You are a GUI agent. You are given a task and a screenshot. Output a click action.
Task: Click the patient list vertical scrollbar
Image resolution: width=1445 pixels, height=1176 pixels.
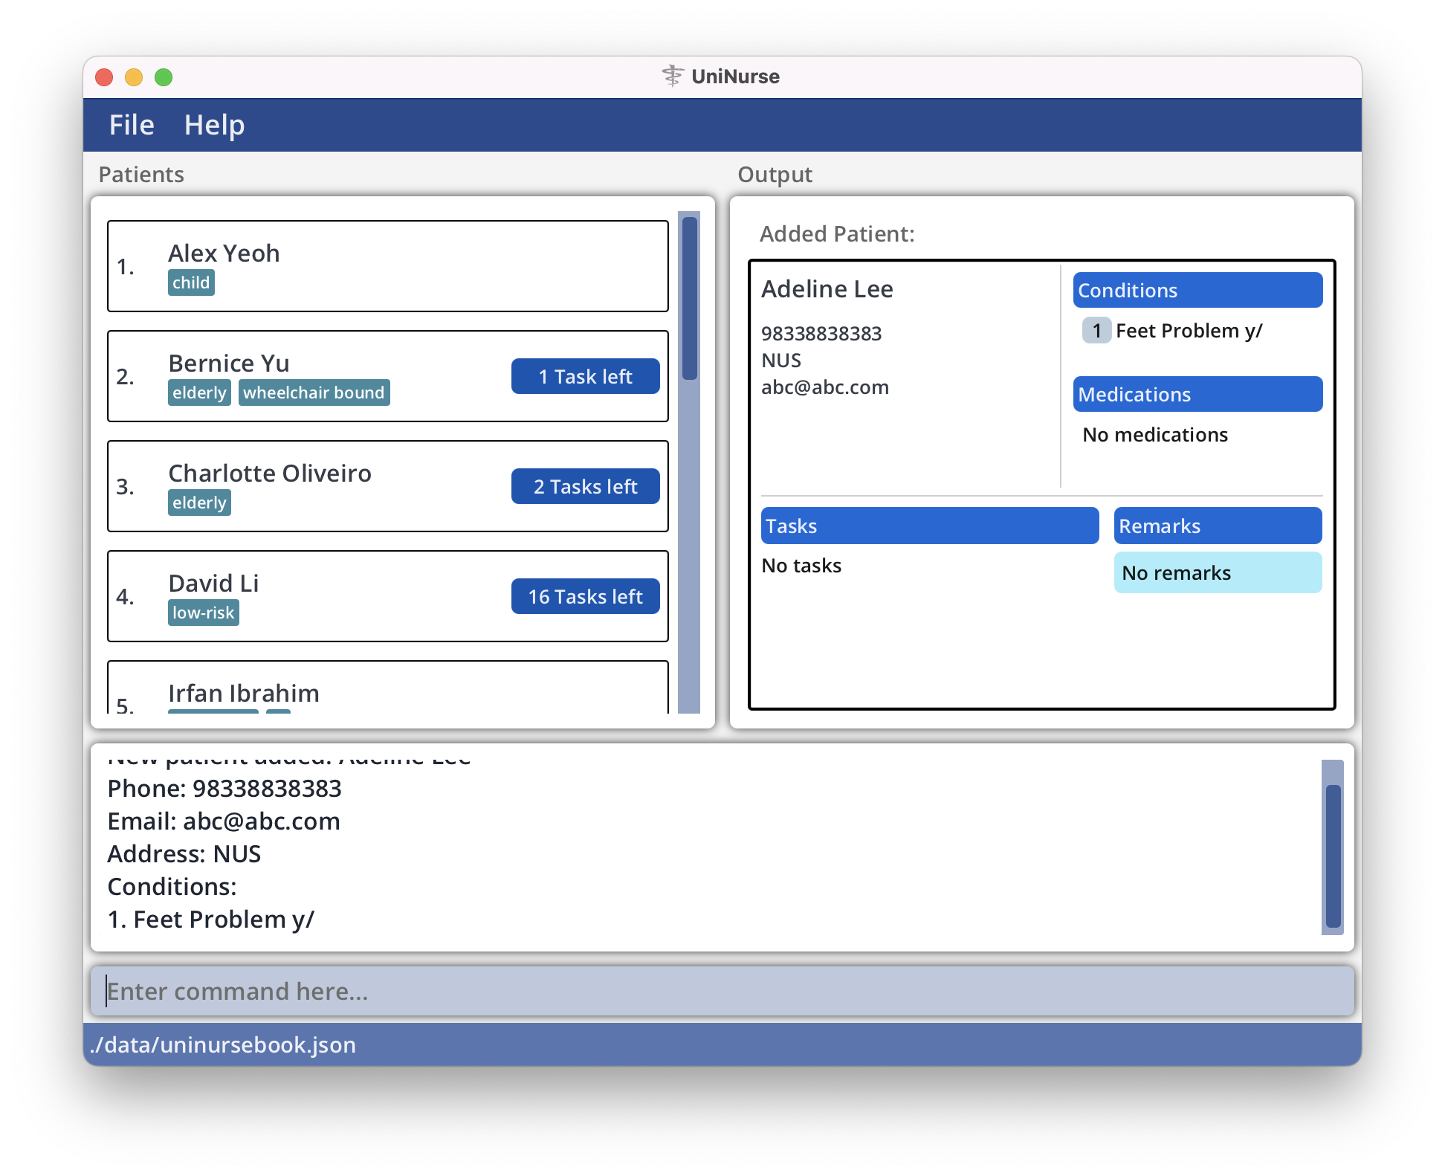(x=689, y=297)
